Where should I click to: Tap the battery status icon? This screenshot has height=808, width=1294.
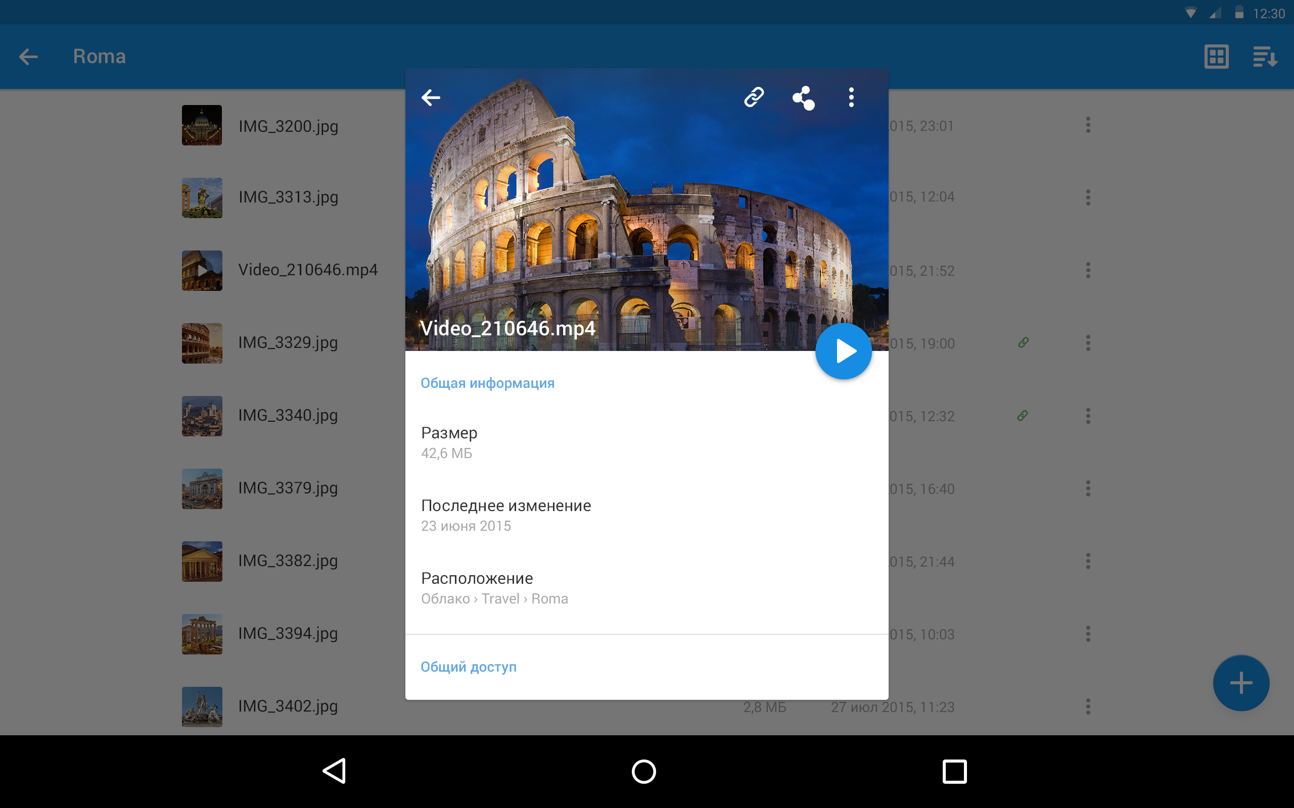pyautogui.click(x=1239, y=12)
